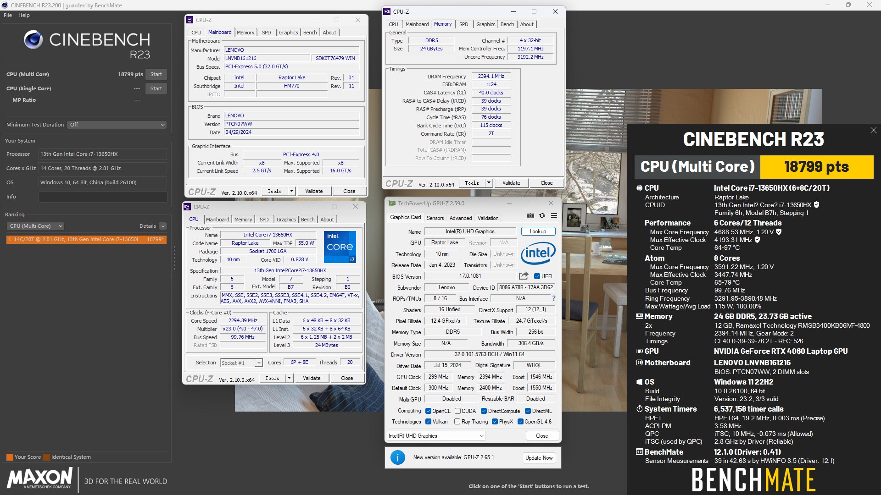This screenshot has width=881, height=495.
Task: Click the Cinebench R23 sphere logo
Action: pyautogui.click(x=33, y=40)
